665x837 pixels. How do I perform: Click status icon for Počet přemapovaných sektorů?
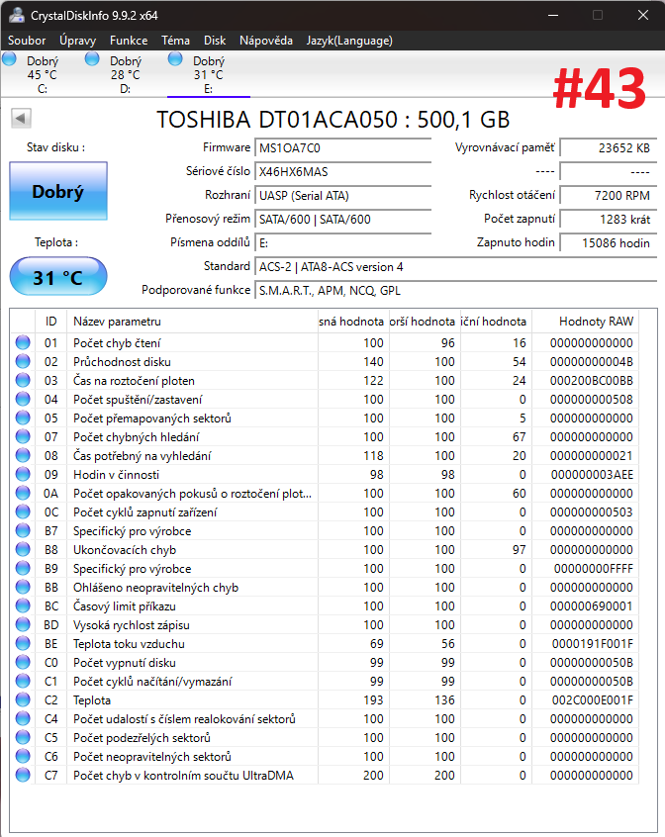point(23,418)
